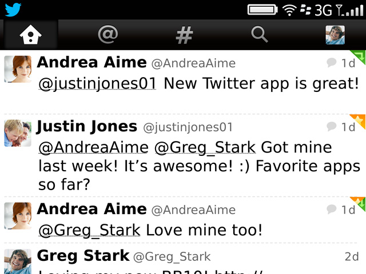Click the Wi-Fi signal icon

(x=289, y=10)
